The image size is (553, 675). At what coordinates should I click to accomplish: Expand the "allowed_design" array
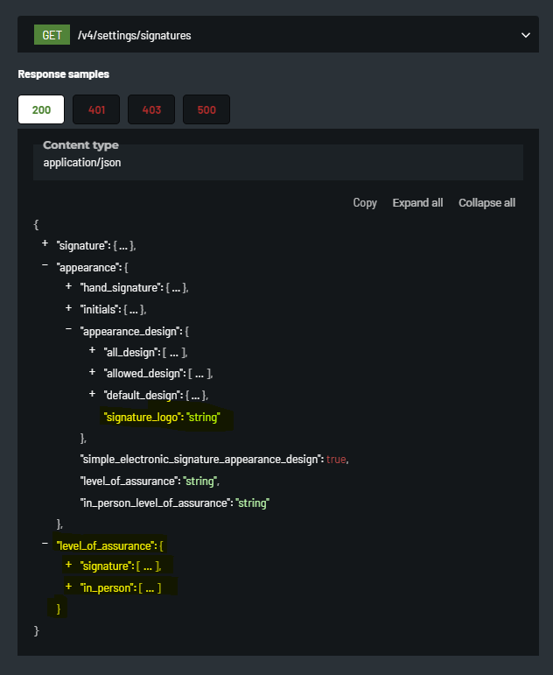[93, 373]
